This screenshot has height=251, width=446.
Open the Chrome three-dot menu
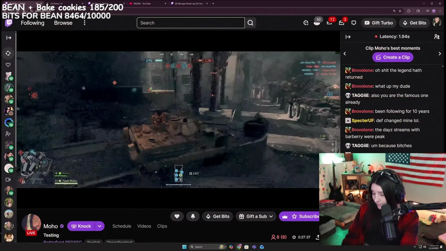pyautogui.click(x=440, y=11)
